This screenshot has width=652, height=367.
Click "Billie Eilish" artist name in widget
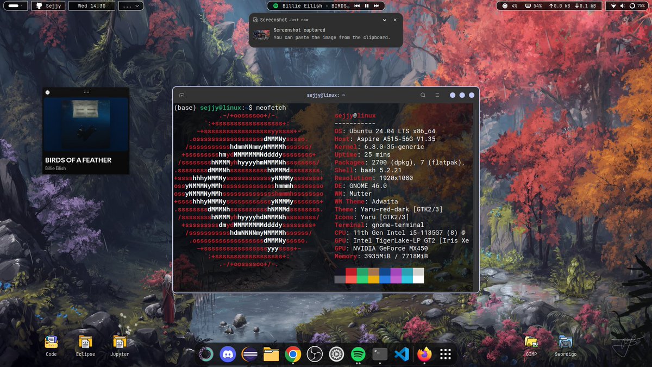(x=54, y=169)
